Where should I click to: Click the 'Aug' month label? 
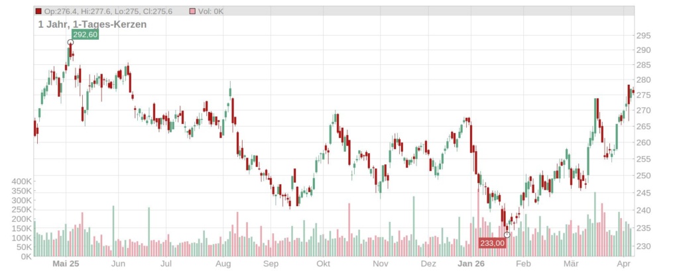click(x=223, y=263)
